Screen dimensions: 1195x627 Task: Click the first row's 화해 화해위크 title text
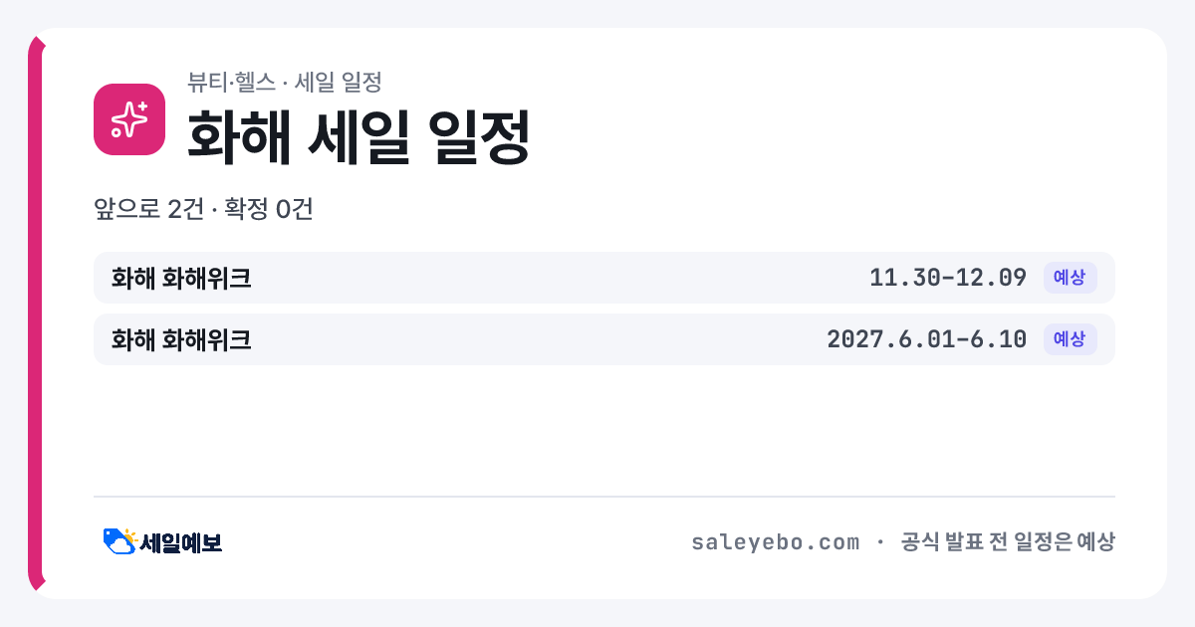pos(181,278)
